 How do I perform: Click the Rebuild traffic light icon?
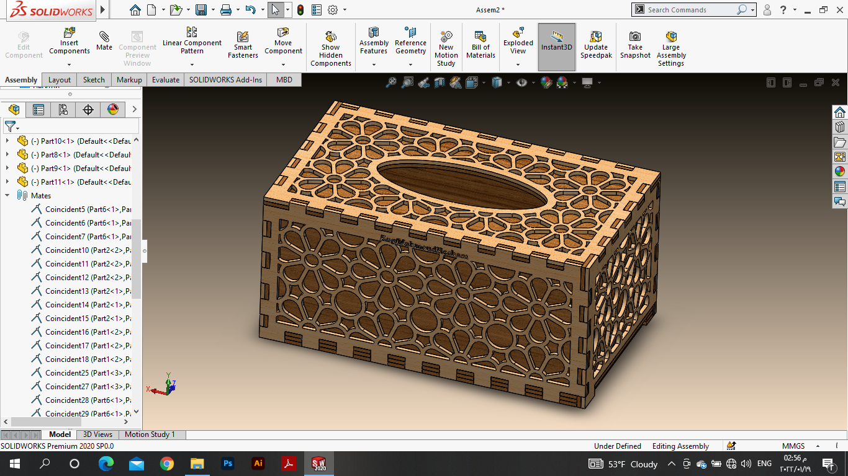tap(301, 10)
